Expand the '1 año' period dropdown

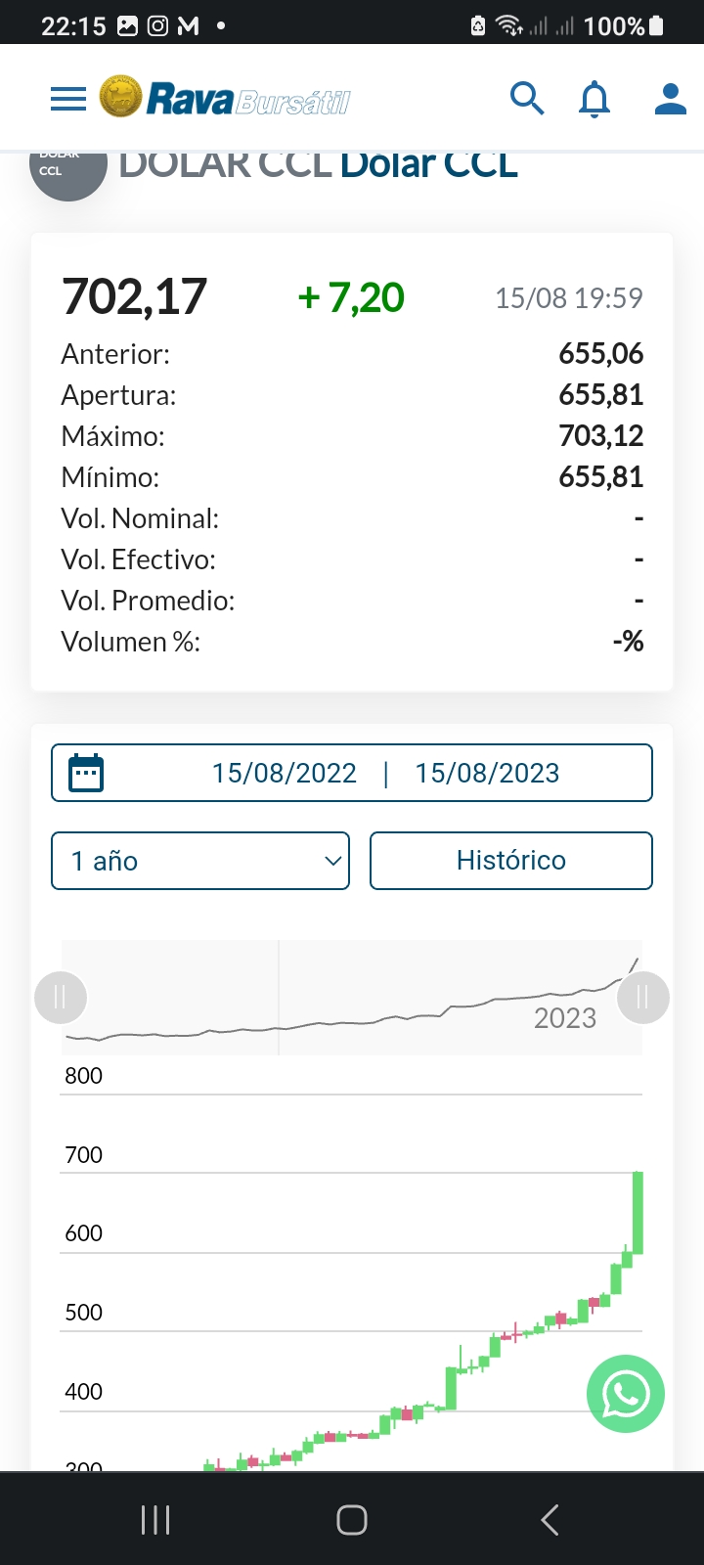tap(199, 861)
